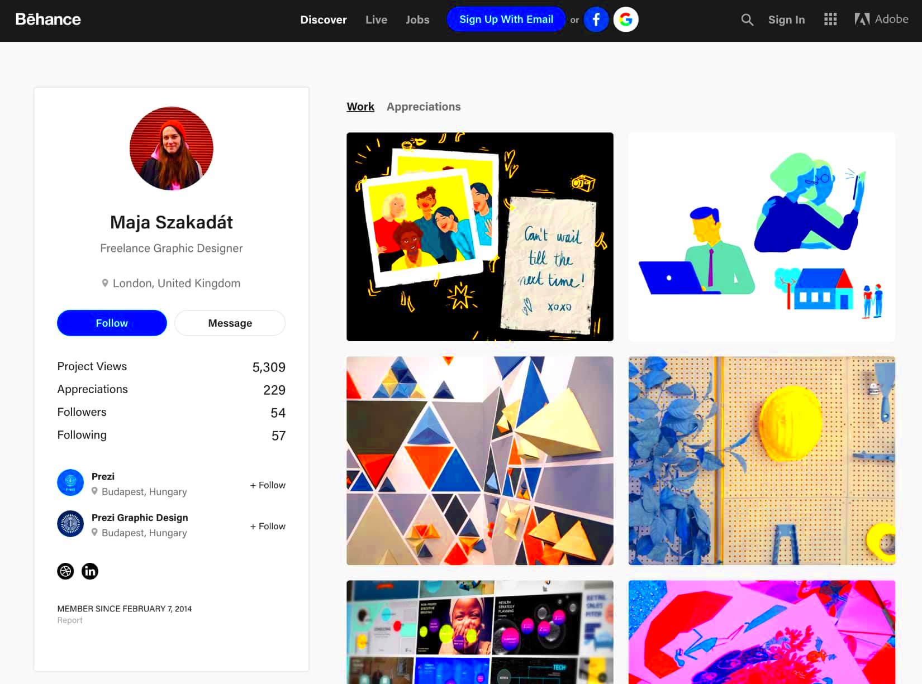
Task: Sign up with the Google icon
Action: point(626,20)
